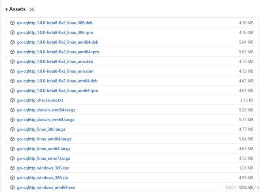This screenshot has width=263, height=192.
Task: Click package icon beside windows_386.exe
Action: pos(13,168)
